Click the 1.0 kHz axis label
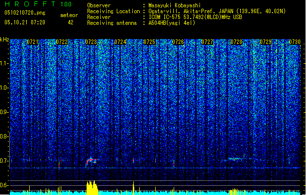Viewport: 306px width, 195px height. (x=4, y=88)
